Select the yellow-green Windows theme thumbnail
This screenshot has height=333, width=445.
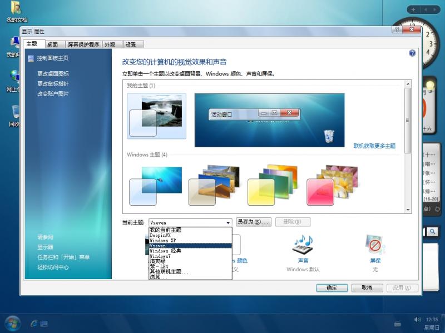click(273, 185)
